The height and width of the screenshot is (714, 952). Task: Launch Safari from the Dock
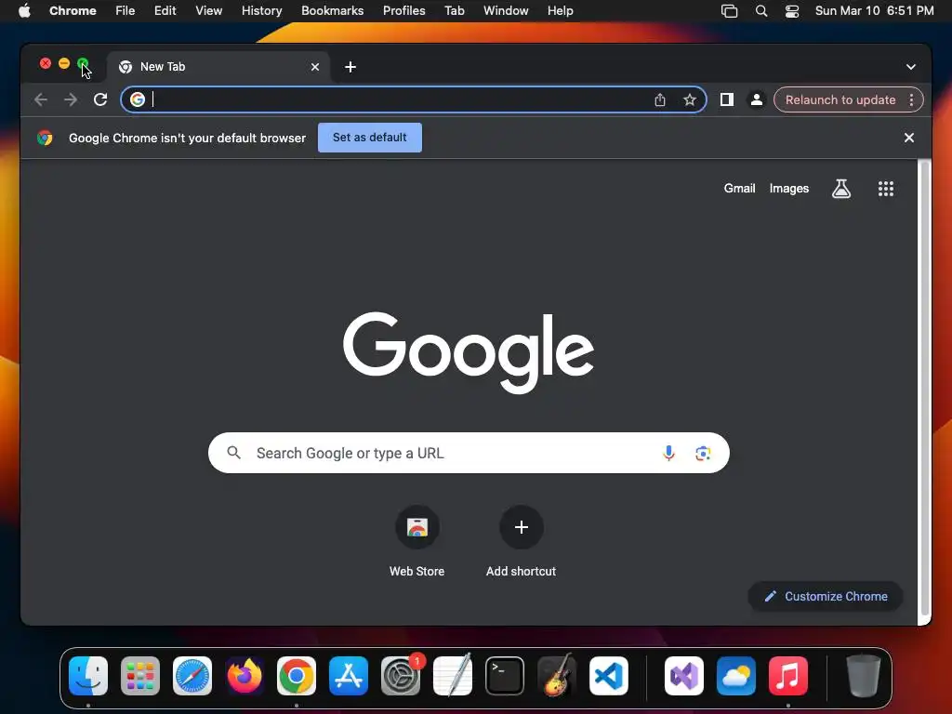click(192, 676)
